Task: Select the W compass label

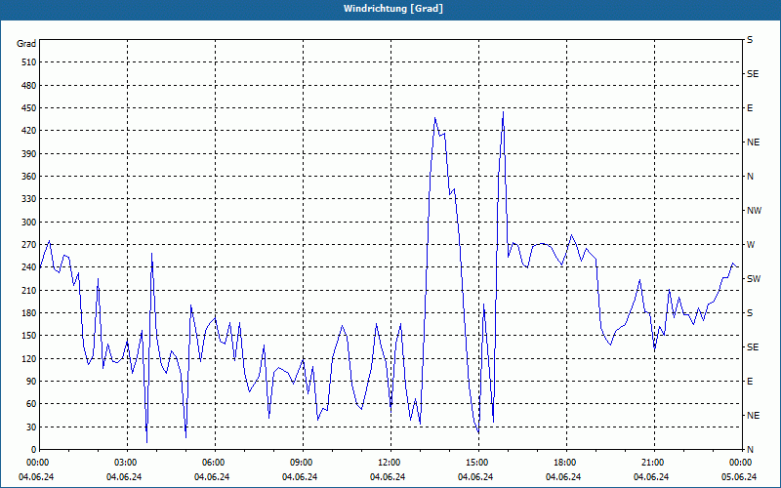Action: 751,245
